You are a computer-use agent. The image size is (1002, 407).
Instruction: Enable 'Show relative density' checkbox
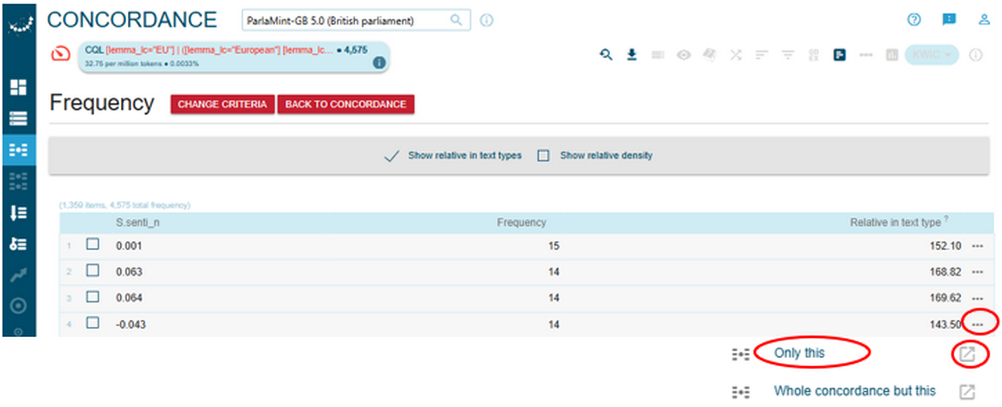543,156
